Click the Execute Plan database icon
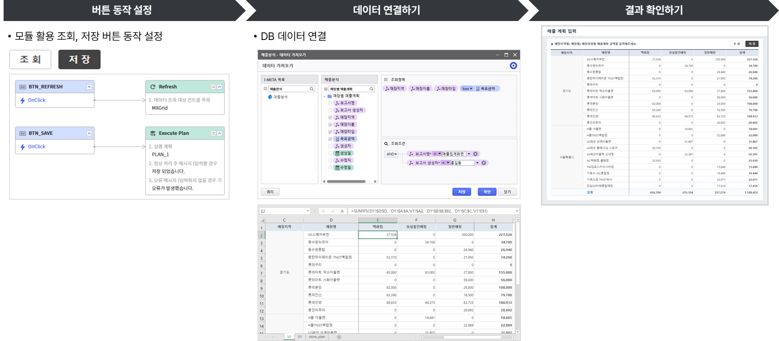 [152, 133]
